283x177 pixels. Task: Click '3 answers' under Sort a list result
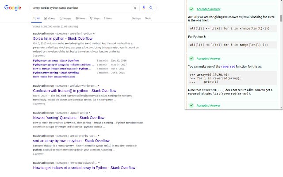[39, 56]
